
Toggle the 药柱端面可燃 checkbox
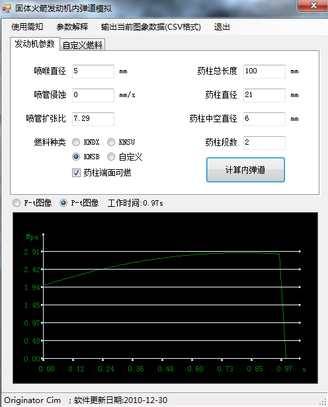pos(76,172)
